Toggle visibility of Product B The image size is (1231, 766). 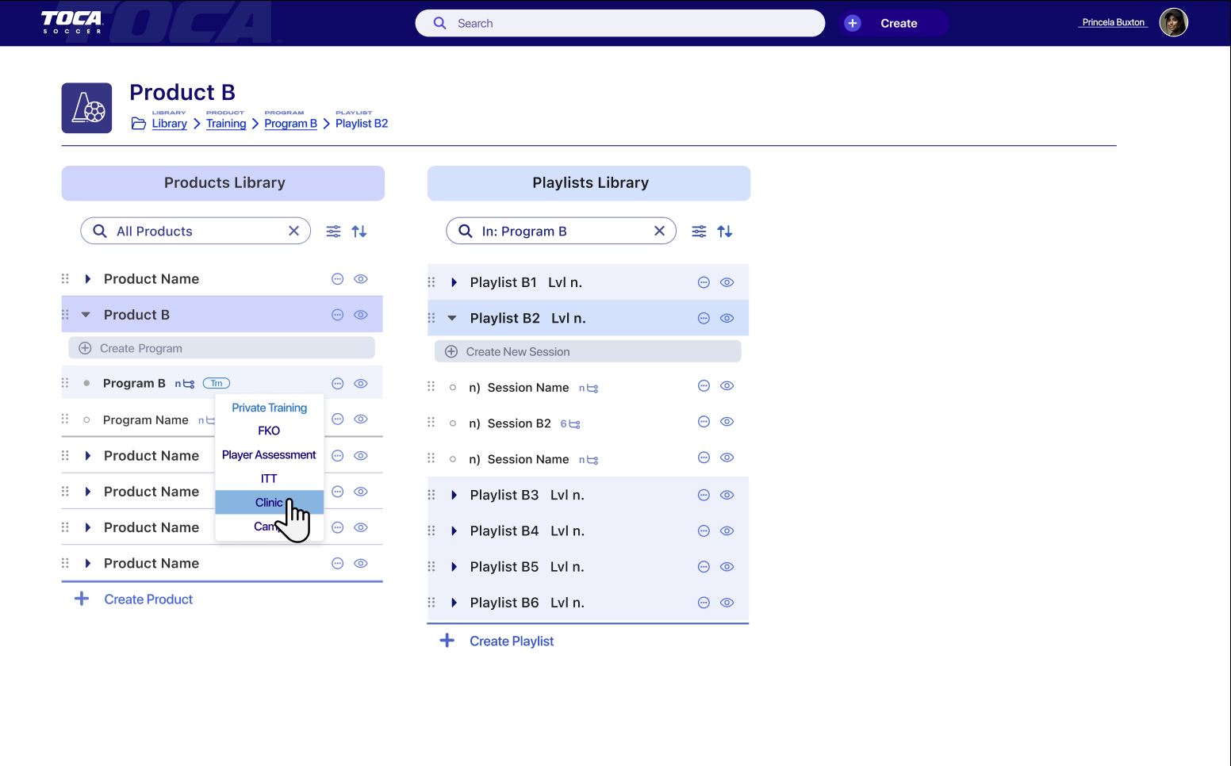(x=361, y=315)
